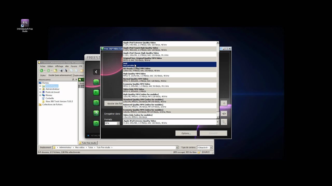
Task: Click the folder icon in the location bar
Action: coord(54,148)
